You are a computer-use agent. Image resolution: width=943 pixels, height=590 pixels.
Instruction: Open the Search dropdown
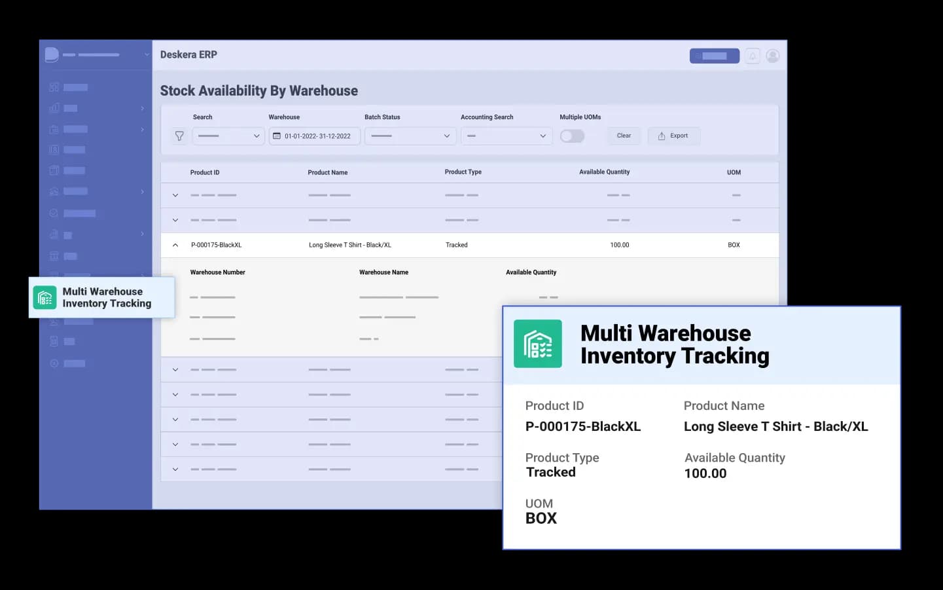tap(228, 136)
